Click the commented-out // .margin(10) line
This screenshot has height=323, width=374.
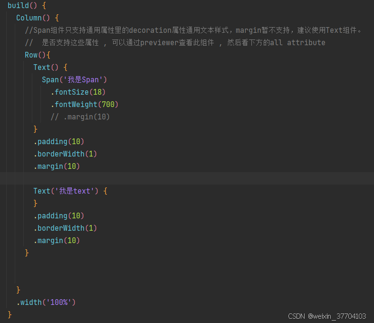coord(80,117)
